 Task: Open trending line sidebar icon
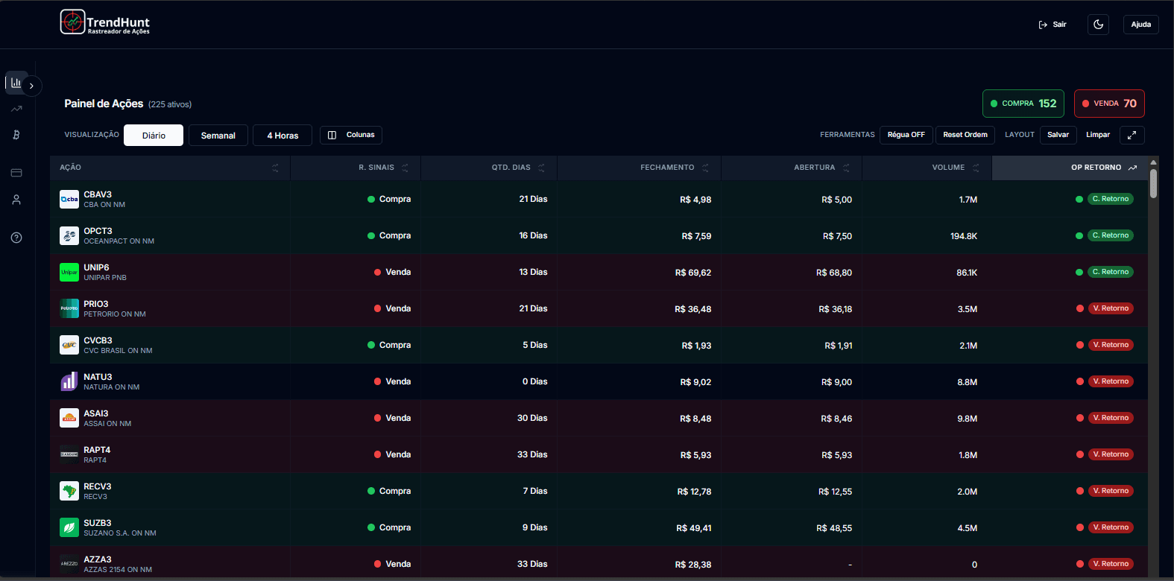coord(16,109)
